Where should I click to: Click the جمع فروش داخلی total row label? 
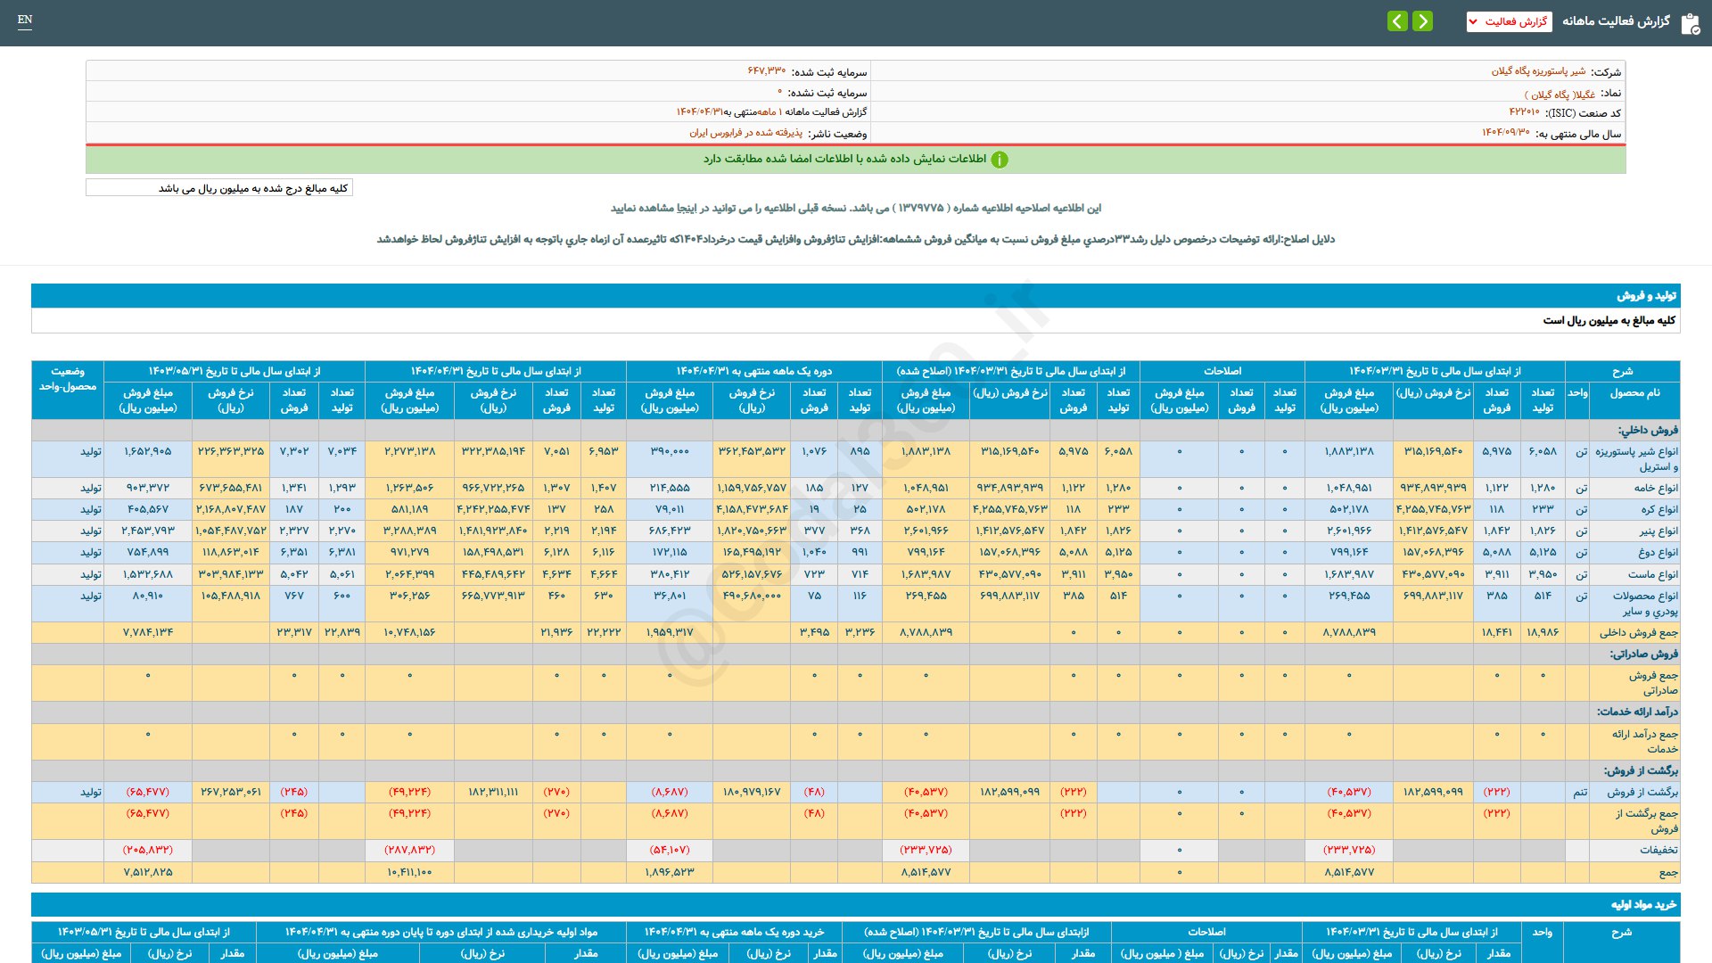(x=1638, y=633)
